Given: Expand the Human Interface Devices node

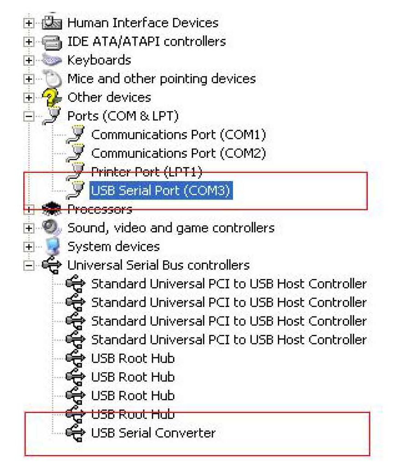Looking at the screenshot, I should 29,23.
